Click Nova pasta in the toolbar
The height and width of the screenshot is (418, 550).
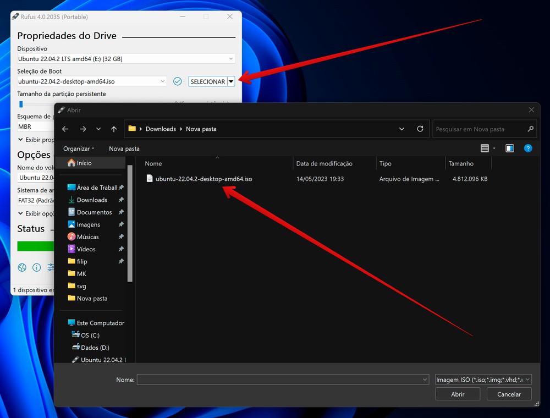coord(124,148)
